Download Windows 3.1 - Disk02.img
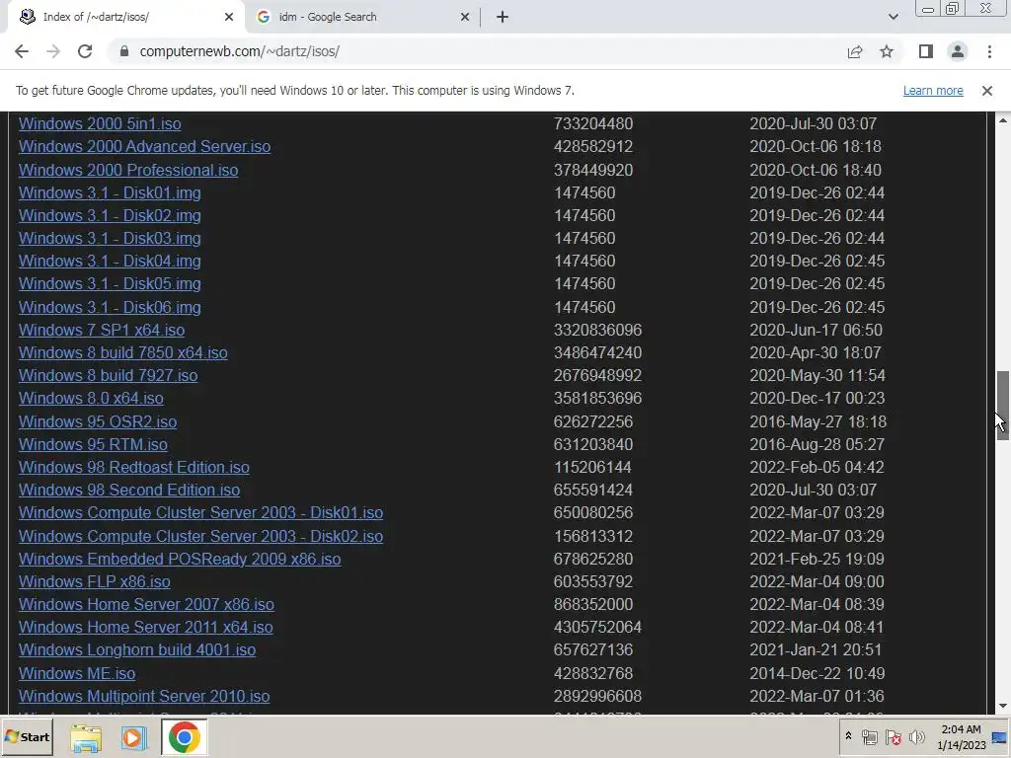Screen dimensions: 1011x758 click(x=110, y=216)
